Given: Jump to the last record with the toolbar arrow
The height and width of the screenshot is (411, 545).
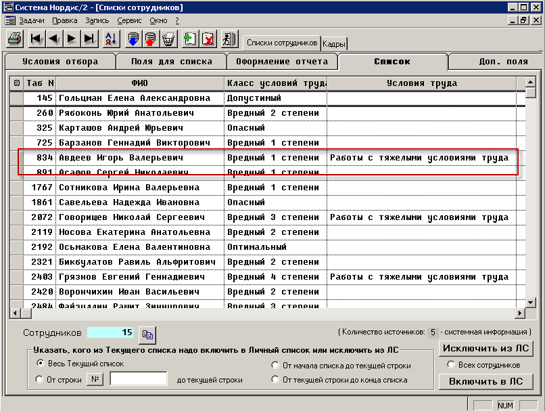Looking at the screenshot, I should point(89,39).
